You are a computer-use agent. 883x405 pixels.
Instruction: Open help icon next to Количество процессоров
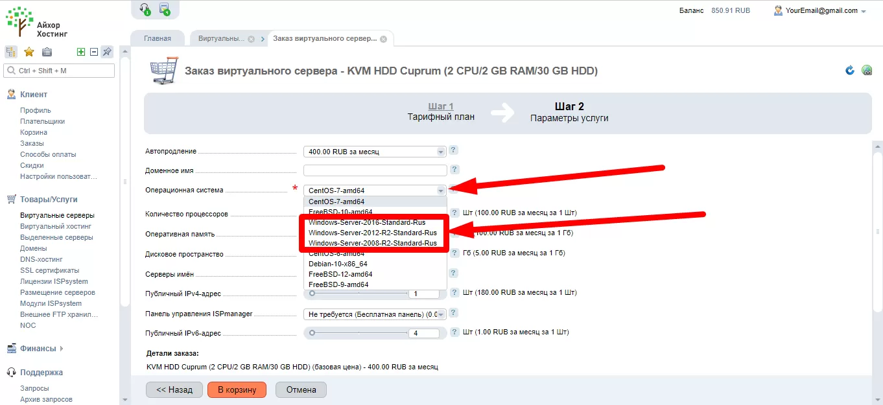click(455, 213)
